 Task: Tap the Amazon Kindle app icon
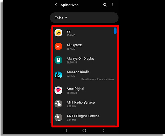tap(58, 75)
